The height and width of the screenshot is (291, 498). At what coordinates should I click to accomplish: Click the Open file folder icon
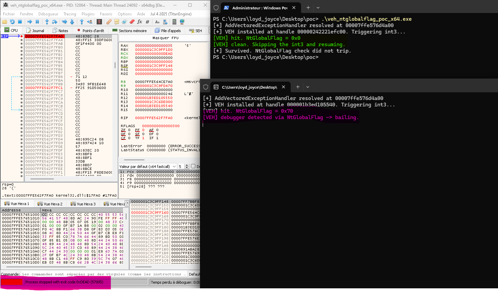click(5, 22)
